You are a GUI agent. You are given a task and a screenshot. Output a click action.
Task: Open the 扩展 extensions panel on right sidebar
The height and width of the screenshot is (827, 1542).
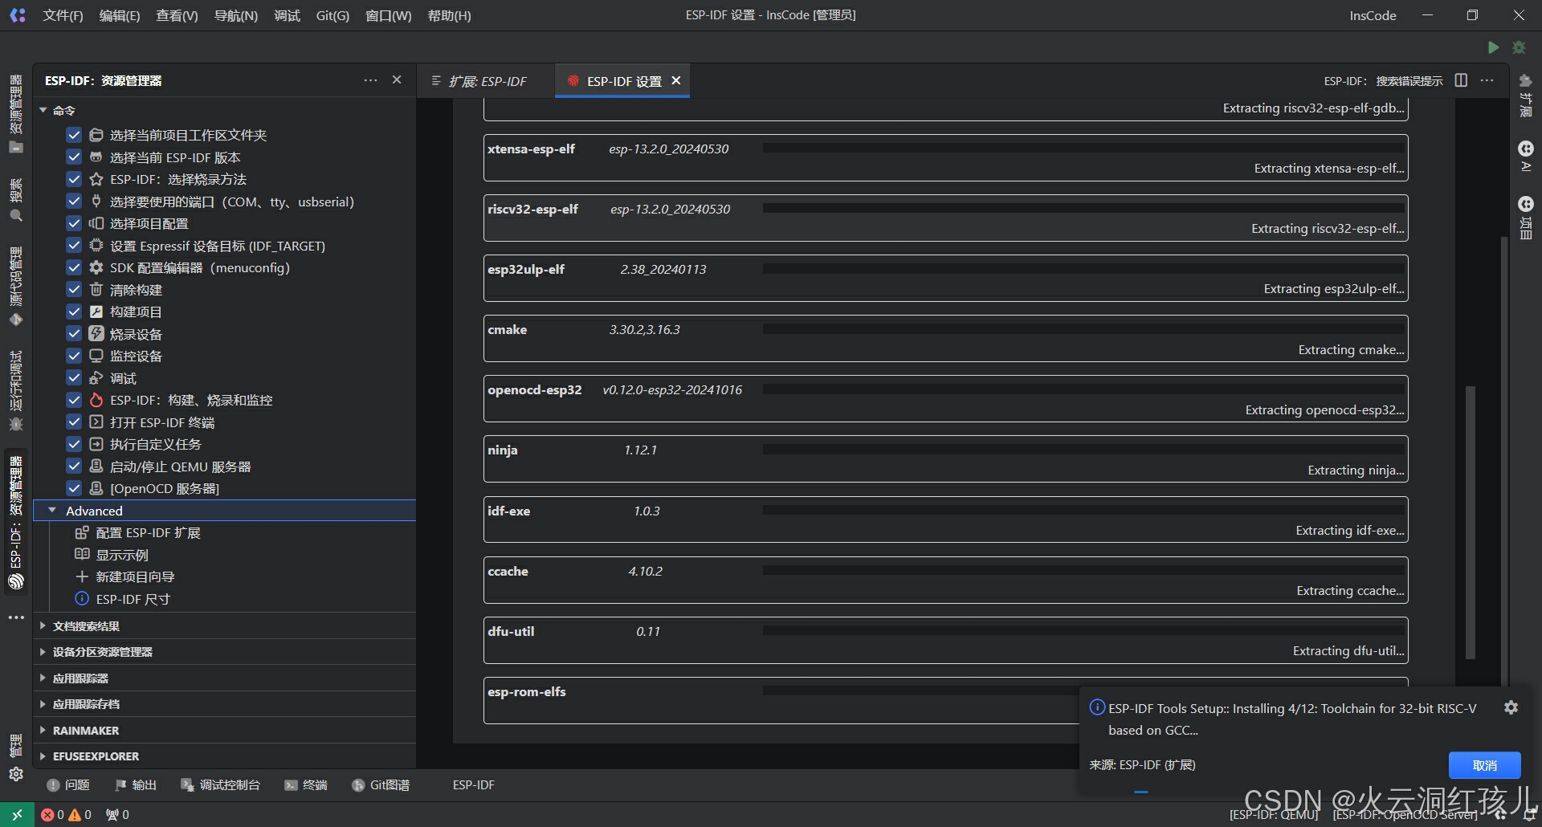(1526, 96)
